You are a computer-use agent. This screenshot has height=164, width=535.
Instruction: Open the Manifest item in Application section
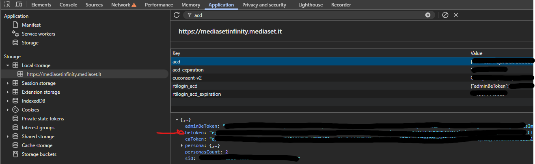pyautogui.click(x=31, y=25)
